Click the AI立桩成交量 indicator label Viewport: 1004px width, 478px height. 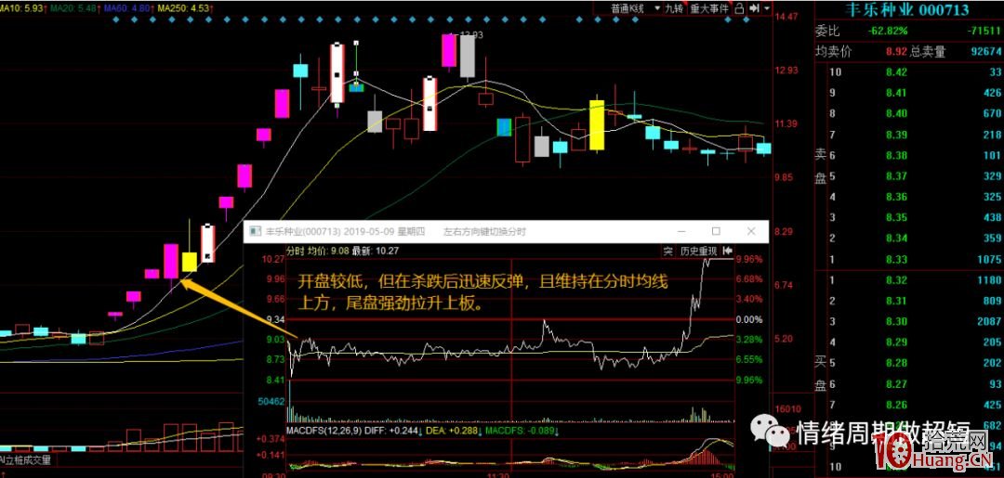pos(26,459)
